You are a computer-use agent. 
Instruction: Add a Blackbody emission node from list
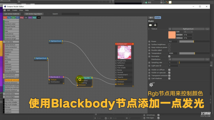12,80
